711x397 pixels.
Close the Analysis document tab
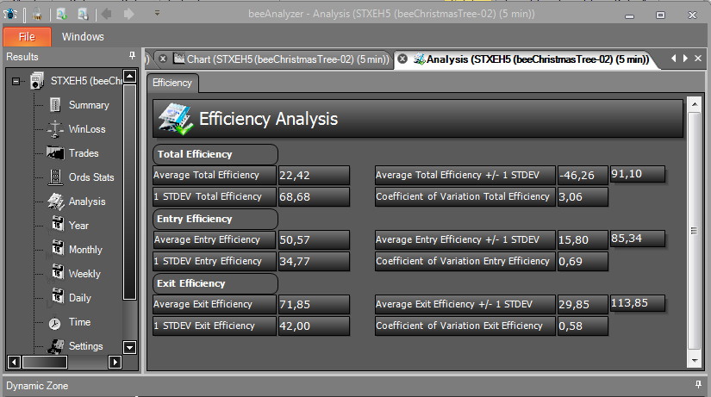tap(402, 59)
